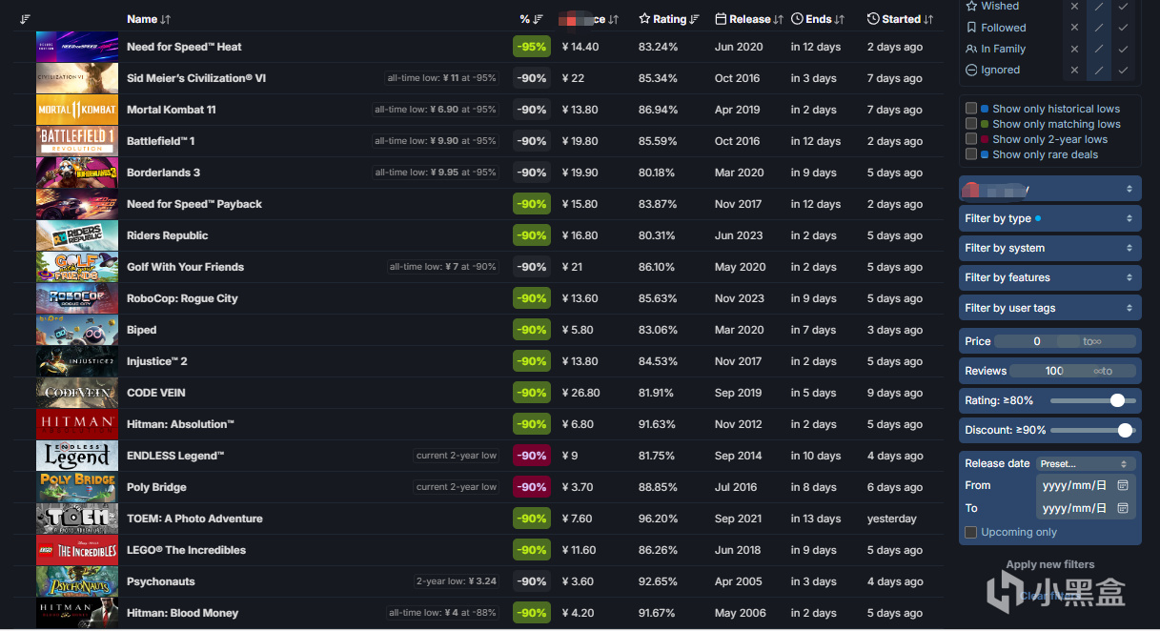Include only Followed games with the checkmark
Image resolution: width=1160 pixels, height=631 pixels.
[1124, 28]
